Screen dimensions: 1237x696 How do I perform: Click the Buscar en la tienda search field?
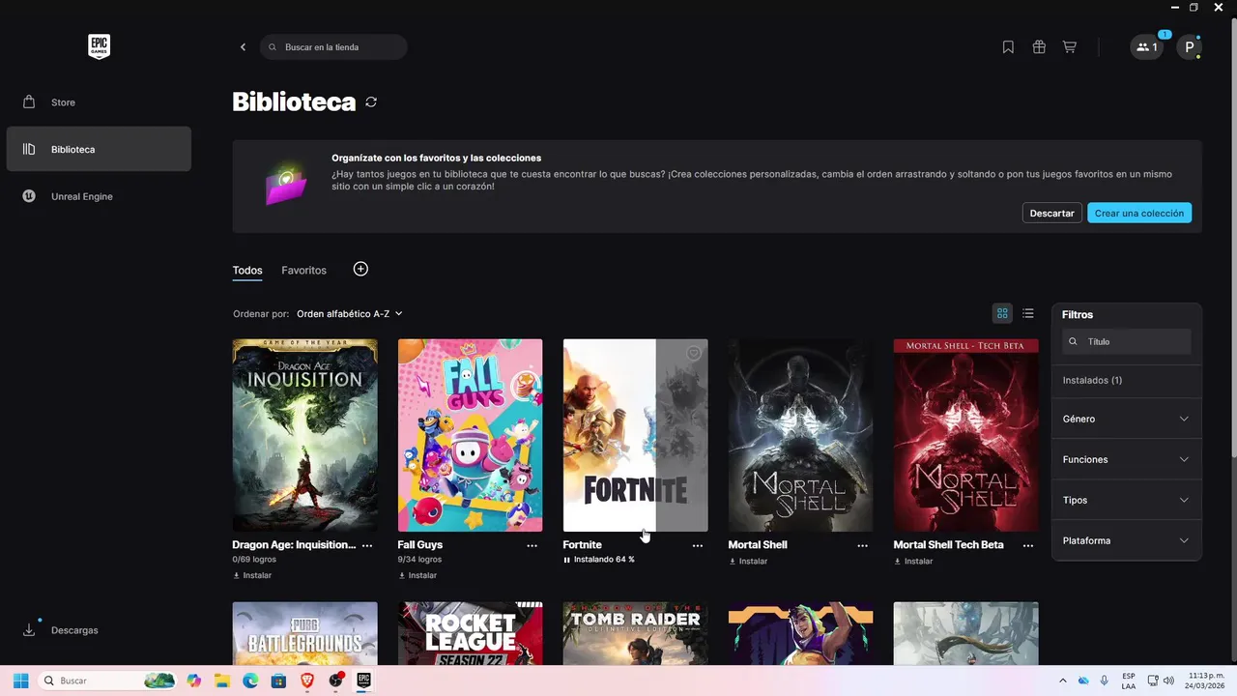(x=333, y=47)
